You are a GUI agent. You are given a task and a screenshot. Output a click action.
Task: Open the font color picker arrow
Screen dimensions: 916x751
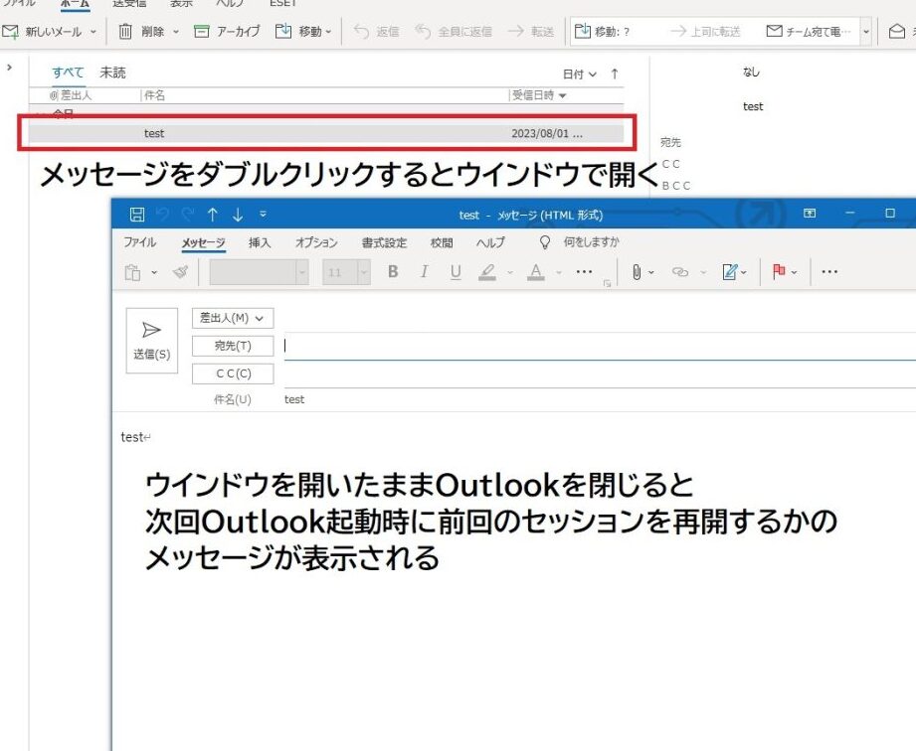(x=558, y=272)
